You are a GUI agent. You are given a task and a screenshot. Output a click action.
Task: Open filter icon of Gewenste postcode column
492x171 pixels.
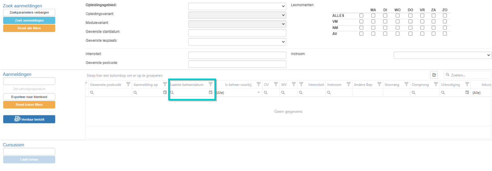128,84
